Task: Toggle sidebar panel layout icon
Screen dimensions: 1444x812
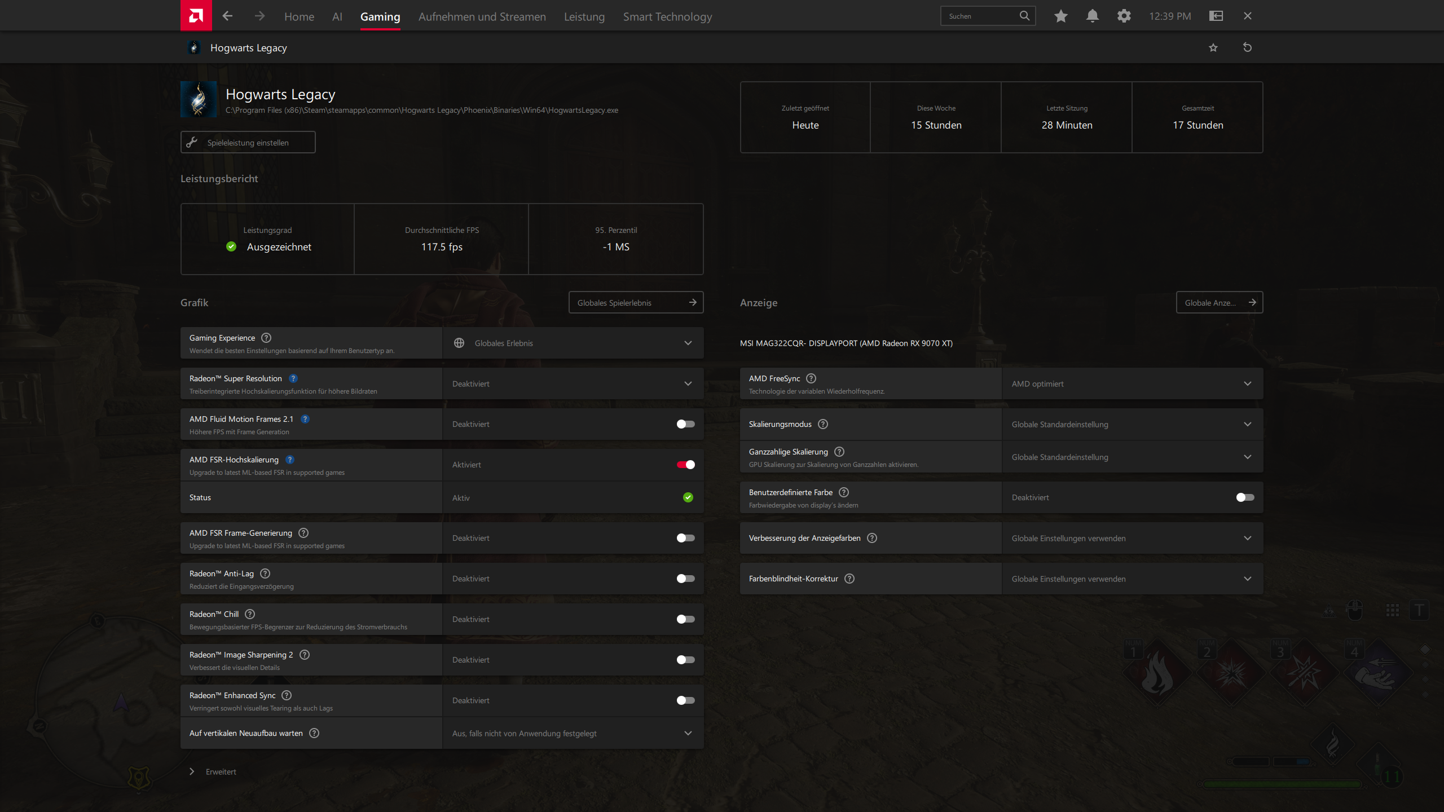Action: 1216,16
